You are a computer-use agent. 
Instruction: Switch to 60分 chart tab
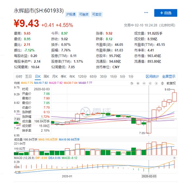point(93,76)
